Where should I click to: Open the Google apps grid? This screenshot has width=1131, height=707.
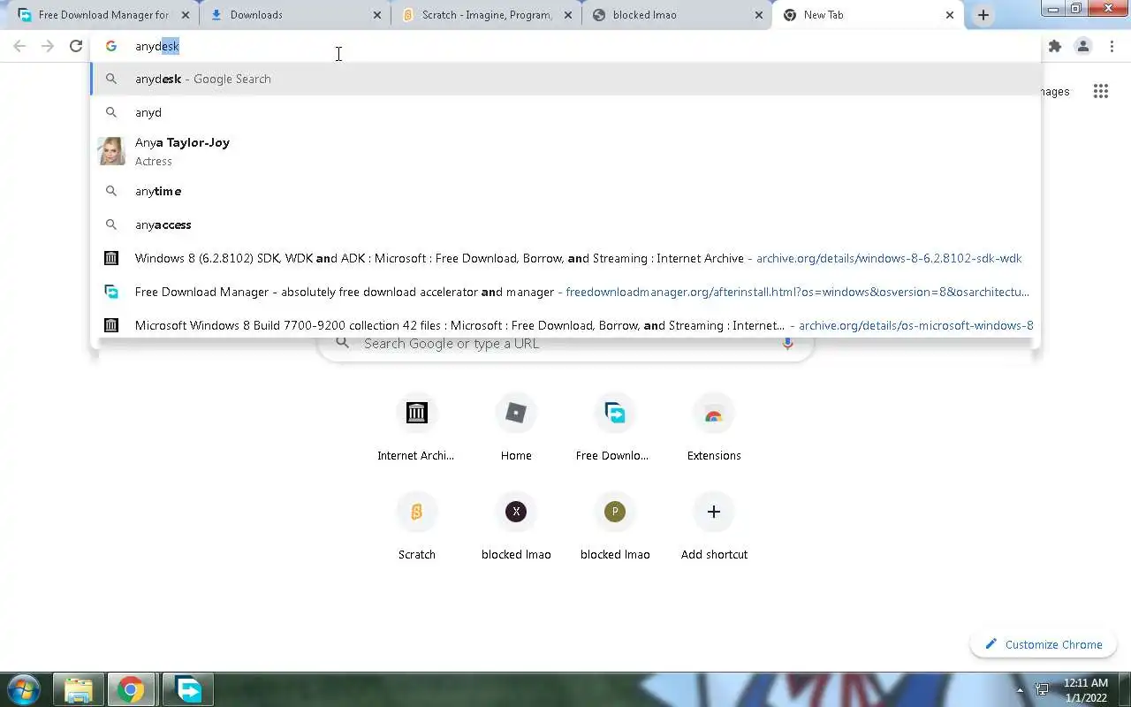(1100, 91)
